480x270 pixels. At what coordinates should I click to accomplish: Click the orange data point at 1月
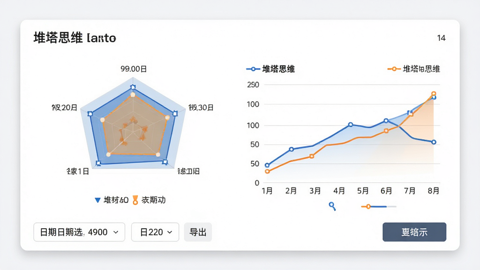pos(267,172)
